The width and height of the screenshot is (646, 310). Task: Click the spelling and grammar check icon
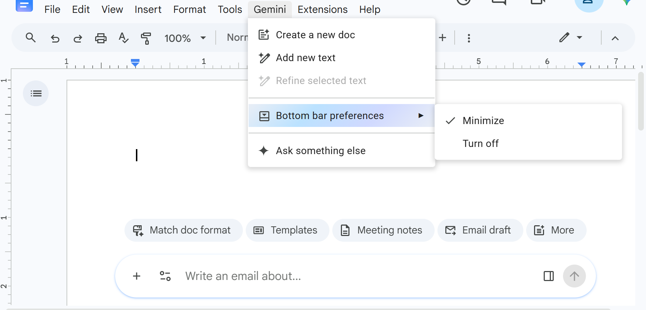(123, 38)
